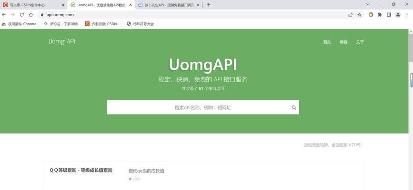Viewport: 413px width, 190px height.
Task: Open the 博客 nav link
Action: pos(343,42)
